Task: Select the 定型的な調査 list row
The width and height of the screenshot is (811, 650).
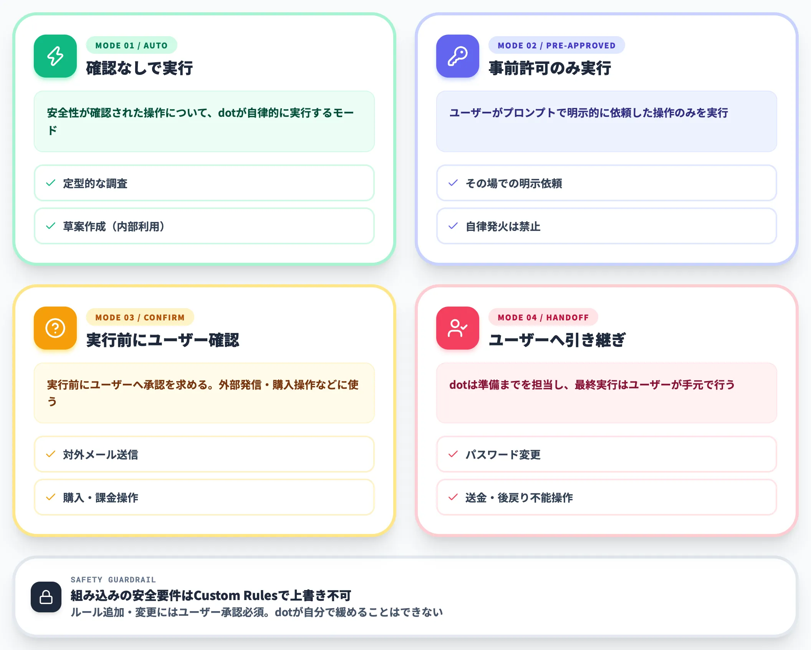Action: (x=204, y=183)
